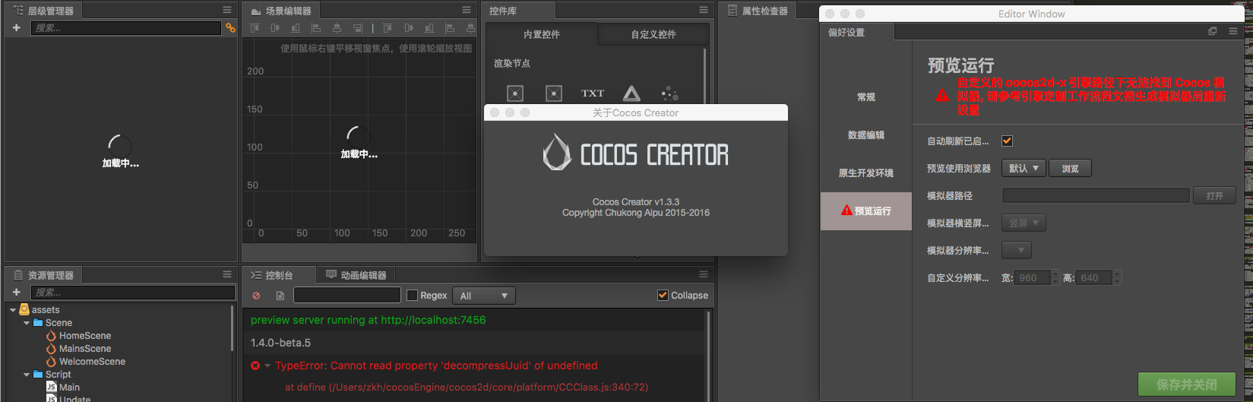The image size is (1253, 402).
Task: Select the 自定义控件 tab
Action: (653, 34)
